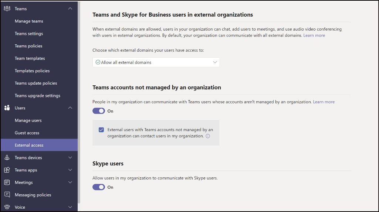Viewport: 379px width, 212px height.
Task: Collapse the Teams section chevron
Action: click(x=70, y=8)
